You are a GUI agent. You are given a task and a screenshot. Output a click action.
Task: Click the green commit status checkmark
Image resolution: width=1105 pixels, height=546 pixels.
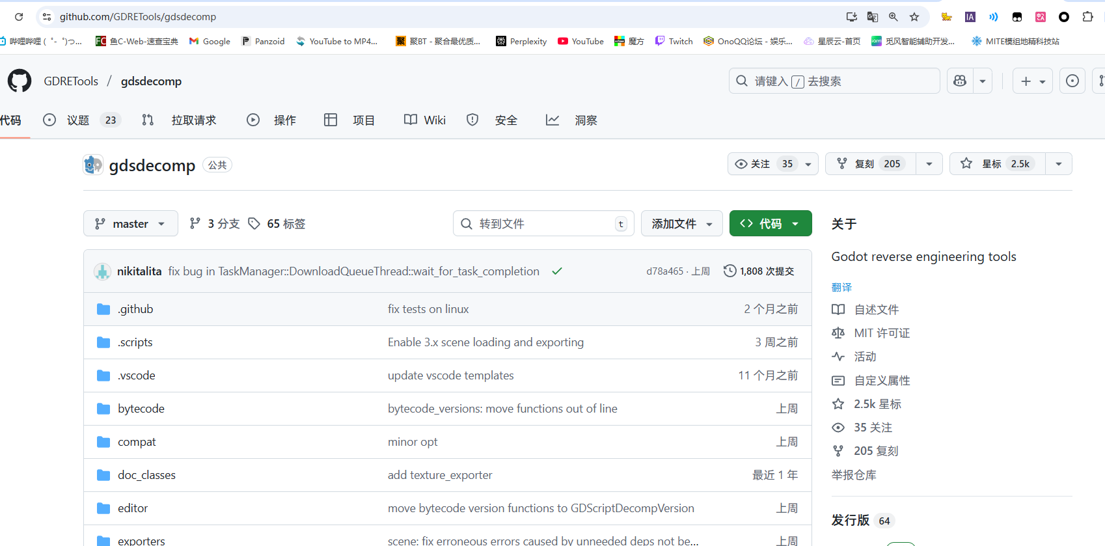[x=557, y=271]
